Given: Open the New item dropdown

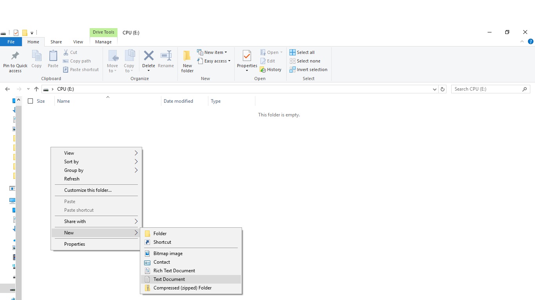Looking at the screenshot, I should [212, 52].
